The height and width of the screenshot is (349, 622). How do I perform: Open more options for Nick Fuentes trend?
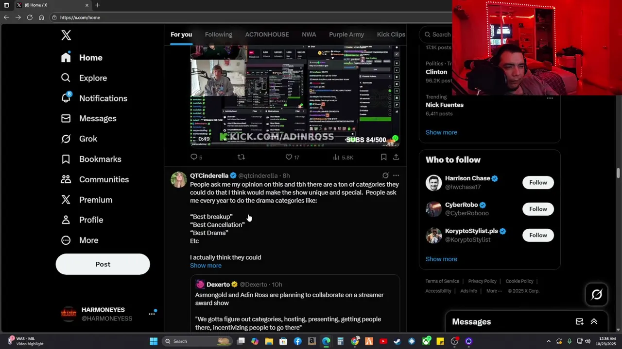[550, 98]
